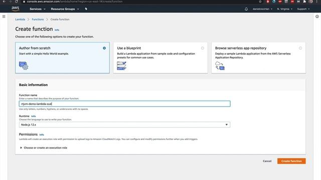Click the pin shortcut icon in AWS navbar
Screen dimensions: 321x180
pyautogui.click(x=86, y=9)
